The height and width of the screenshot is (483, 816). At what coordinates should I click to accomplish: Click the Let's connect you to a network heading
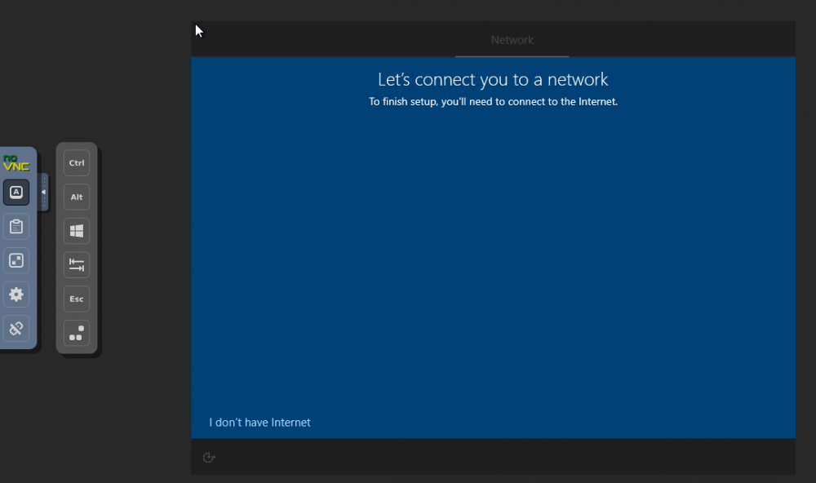click(493, 79)
